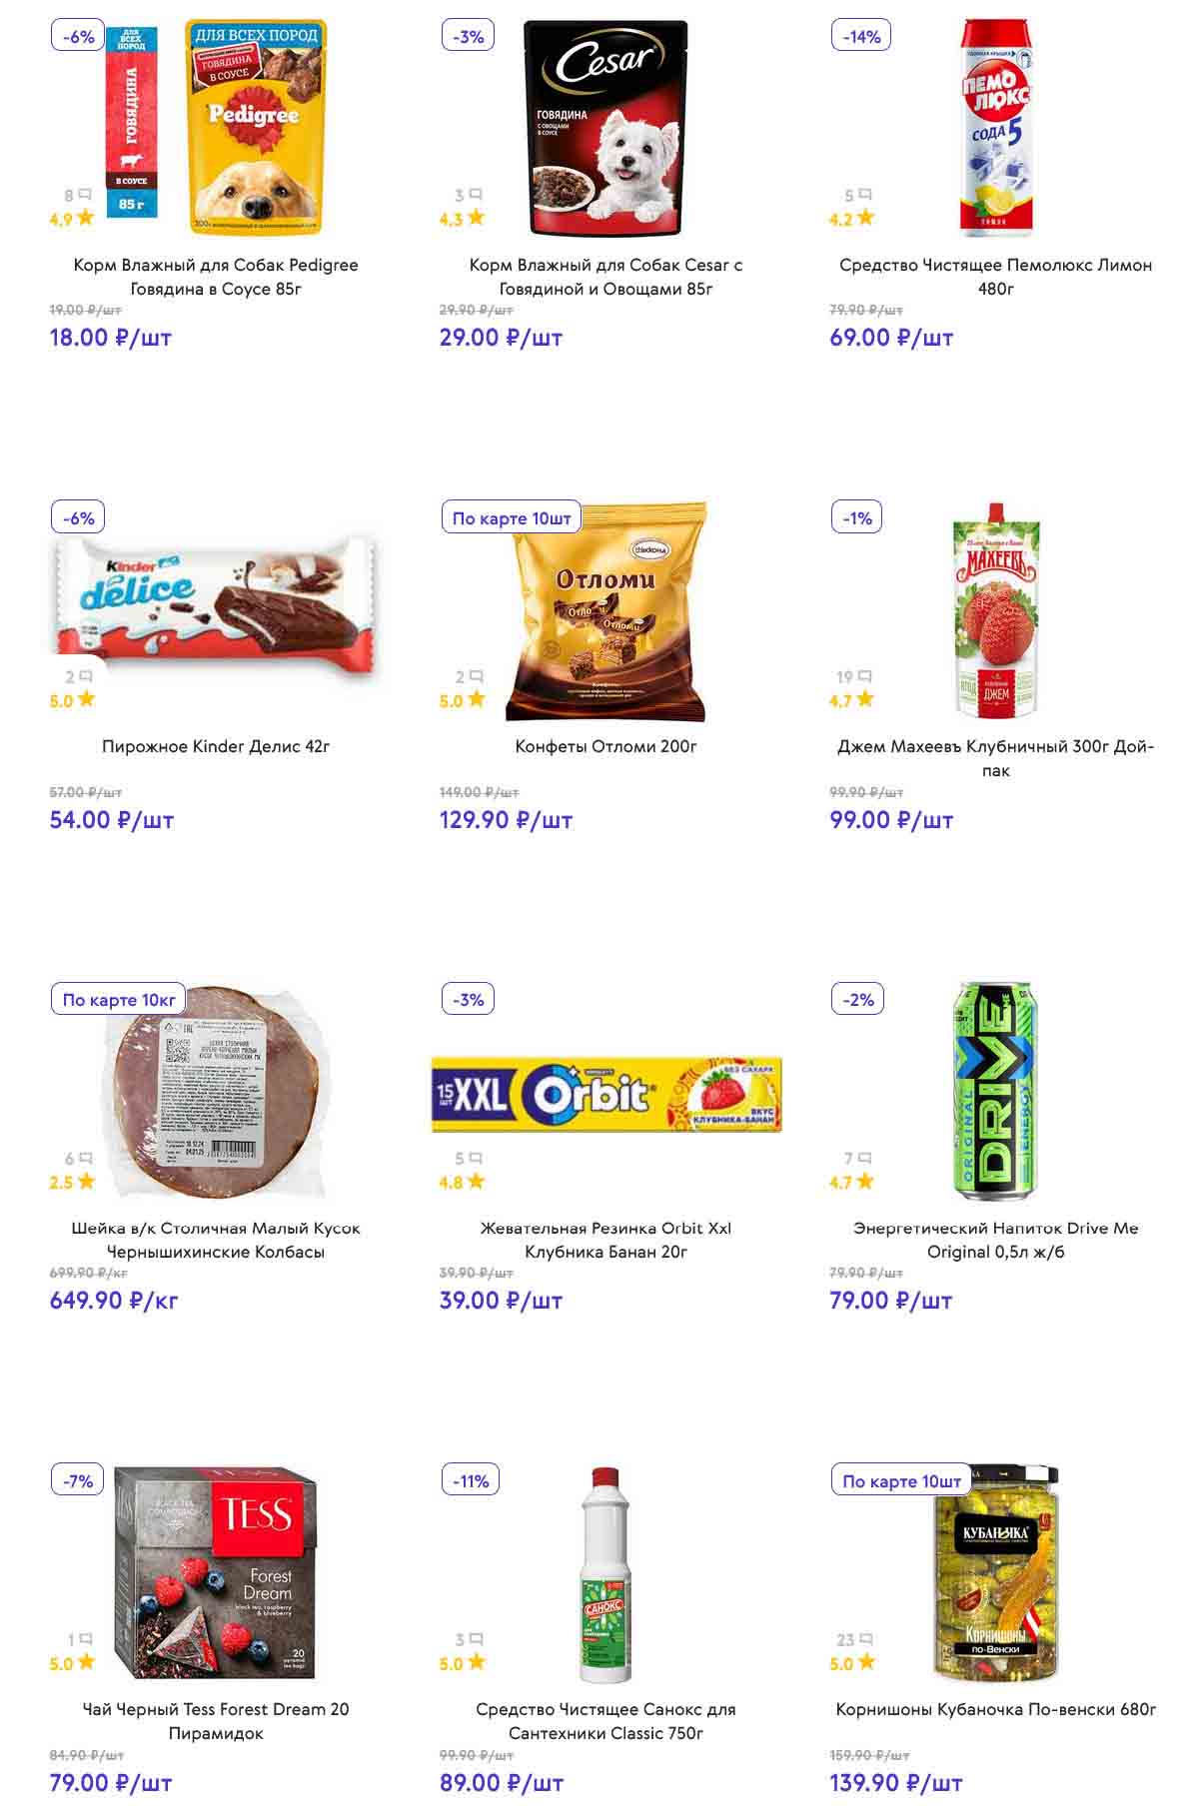The height and width of the screenshot is (1818, 1191).
Task: Click the По карте 10кг badge on Шейка
Action: (x=119, y=1000)
